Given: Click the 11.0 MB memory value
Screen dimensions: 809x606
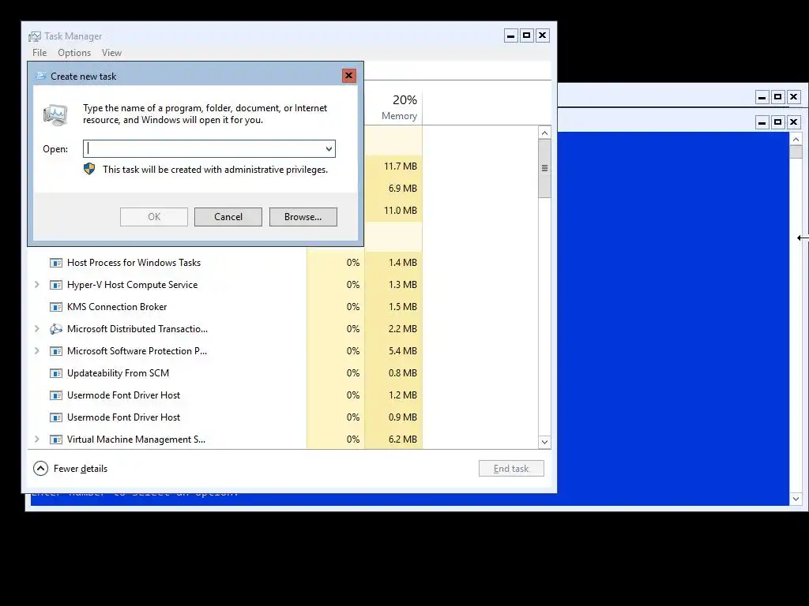Looking at the screenshot, I should pos(400,211).
